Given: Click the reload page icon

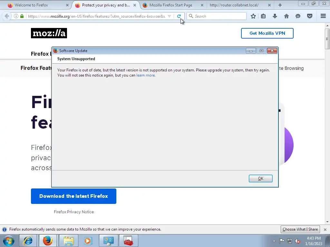Looking at the screenshot, I should (179, 16).
